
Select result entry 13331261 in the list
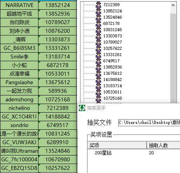point(112,55)
